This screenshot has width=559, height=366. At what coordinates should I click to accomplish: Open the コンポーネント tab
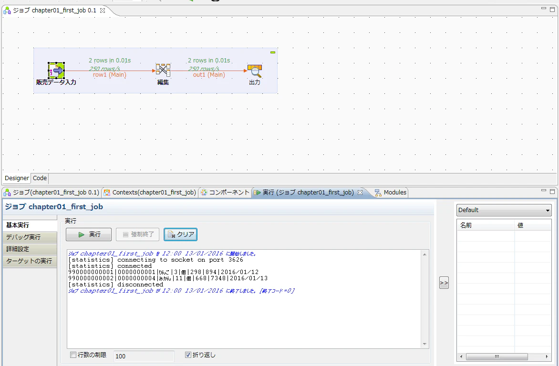click(x=225, y=193)
